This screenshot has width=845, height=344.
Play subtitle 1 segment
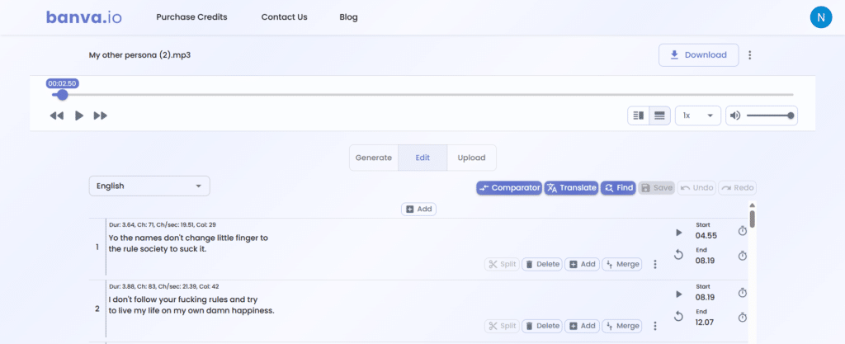click(x=679, y=233)
